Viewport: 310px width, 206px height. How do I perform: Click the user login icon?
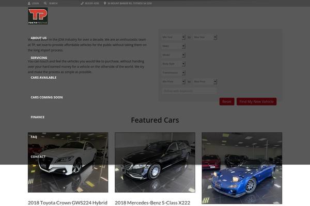tap(29, 3)
